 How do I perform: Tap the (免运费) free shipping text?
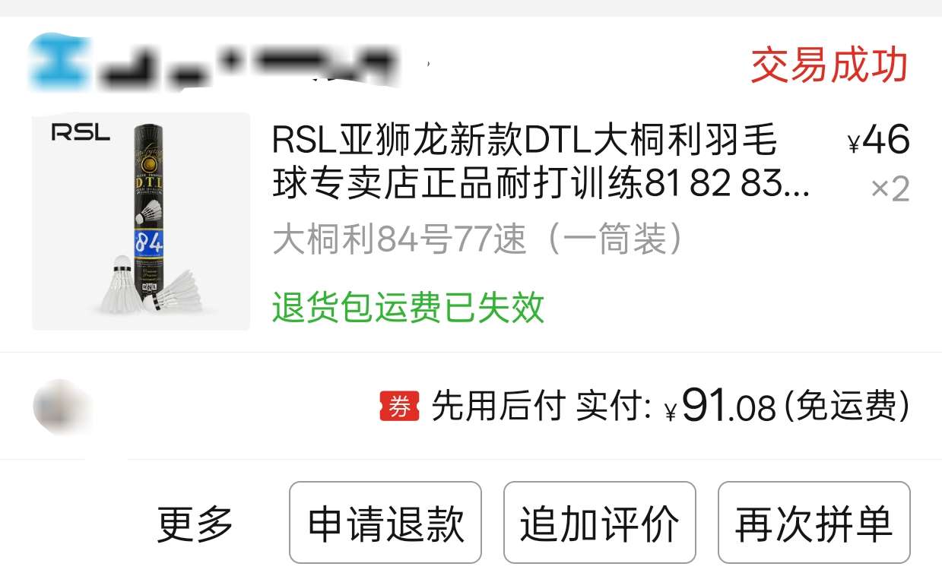click(x=846, y=407)
